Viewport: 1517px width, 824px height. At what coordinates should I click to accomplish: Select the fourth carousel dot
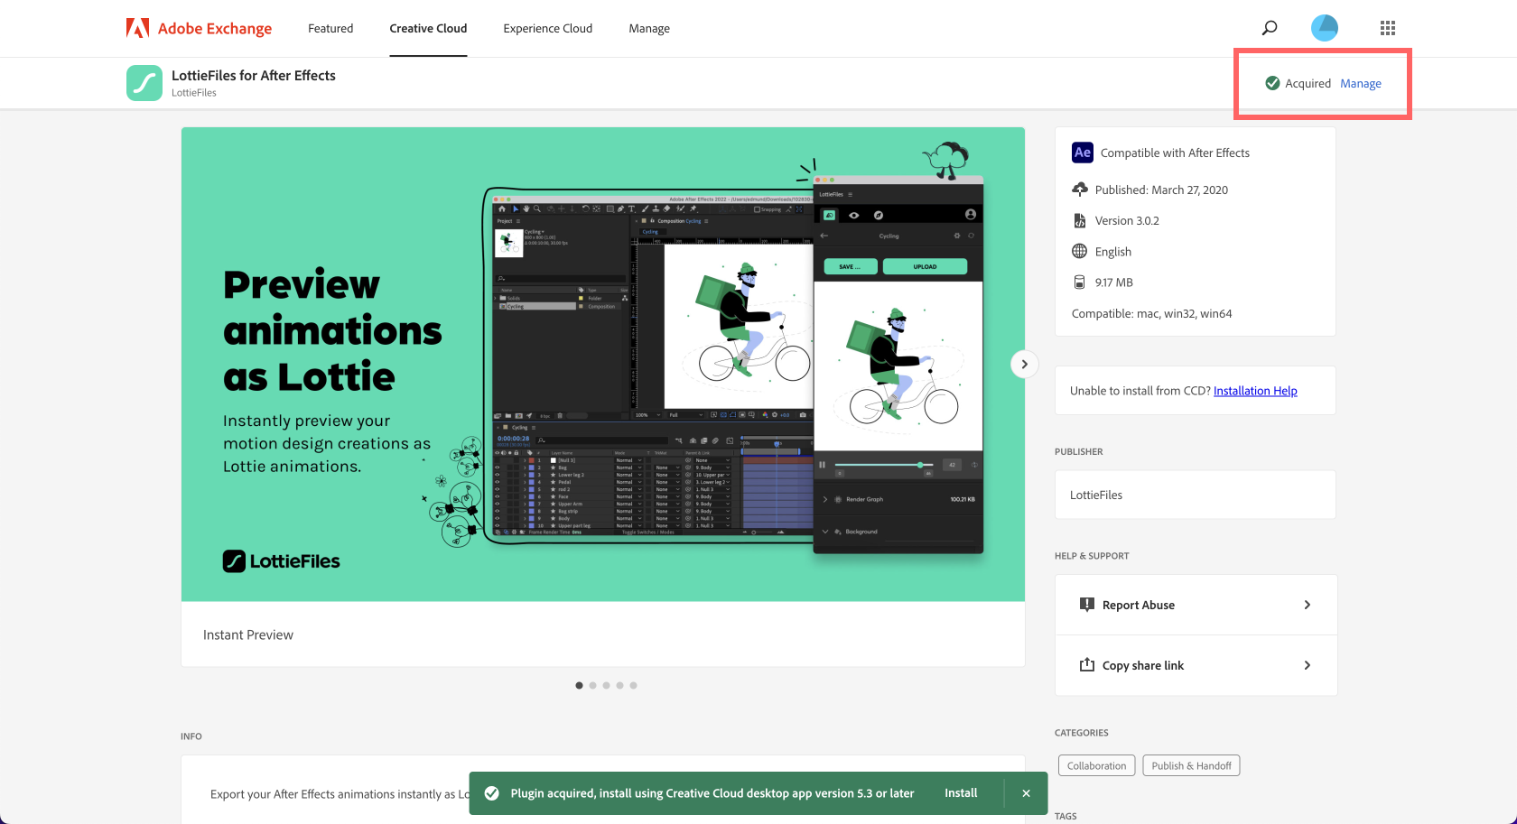tap(619, 685)
